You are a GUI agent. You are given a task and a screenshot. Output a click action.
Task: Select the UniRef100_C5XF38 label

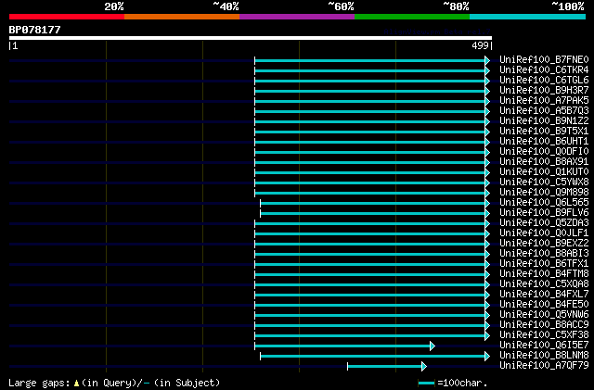(x=544, y=335)
